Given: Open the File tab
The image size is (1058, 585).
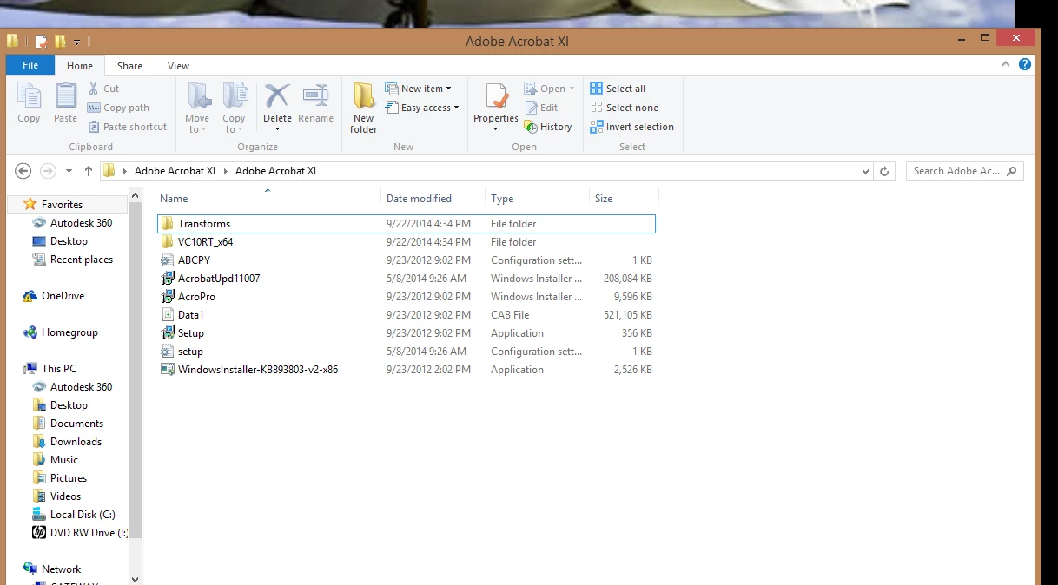Looking at the screenshot, I should [30, 65].
